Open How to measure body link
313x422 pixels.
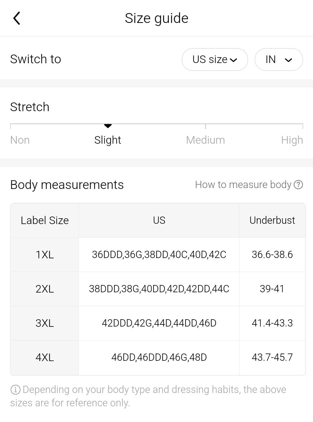tap(243, 185)
